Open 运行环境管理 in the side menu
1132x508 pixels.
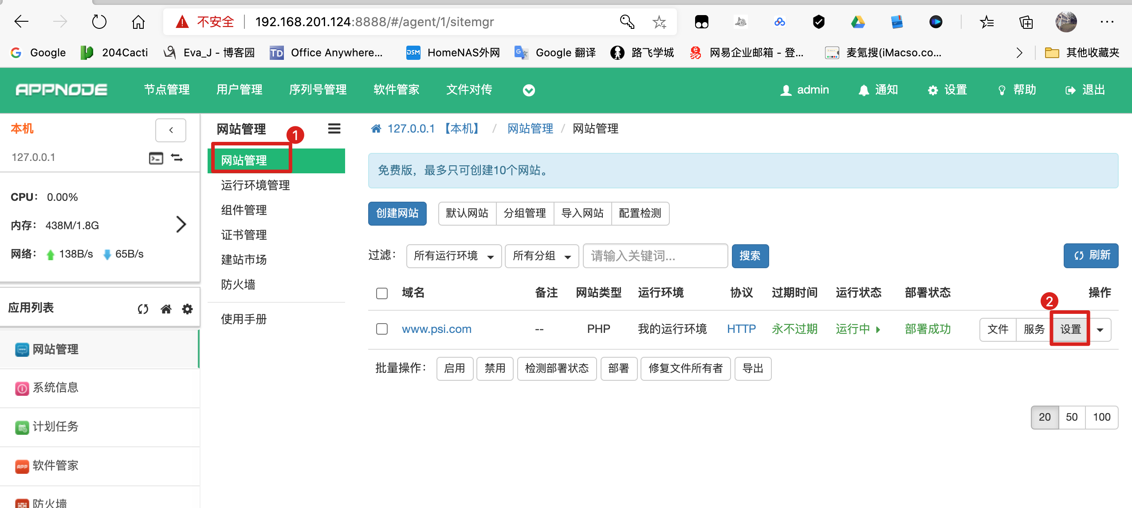coord(255,185)
